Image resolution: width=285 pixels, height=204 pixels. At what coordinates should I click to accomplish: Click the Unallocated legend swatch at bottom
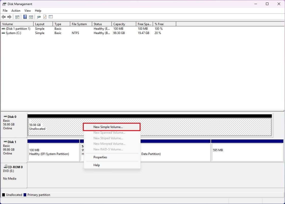[3, 195]
